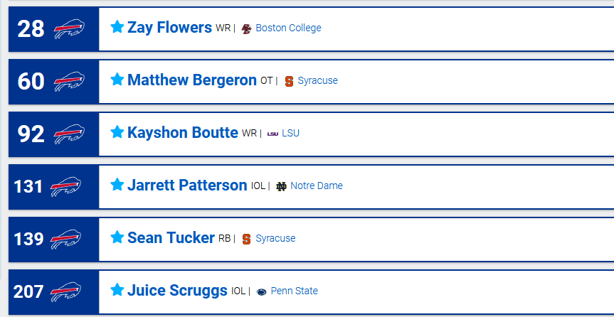This screenshot has height=317, width=614.
Task: Click the Notre Dame ND logo
Action: point(281,186)
